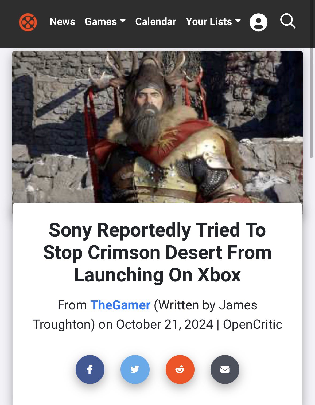The image size is (315, 405).
Task: Share the article on Facebook
Action: point(90,369)
